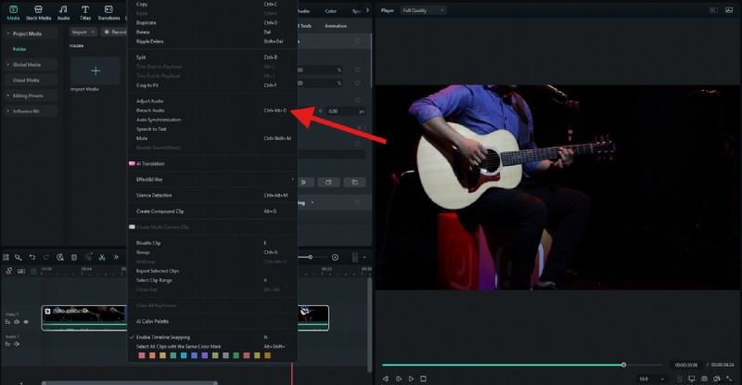Click the next frame play button in player
This screenshot has width=742, height=385.
399,379
